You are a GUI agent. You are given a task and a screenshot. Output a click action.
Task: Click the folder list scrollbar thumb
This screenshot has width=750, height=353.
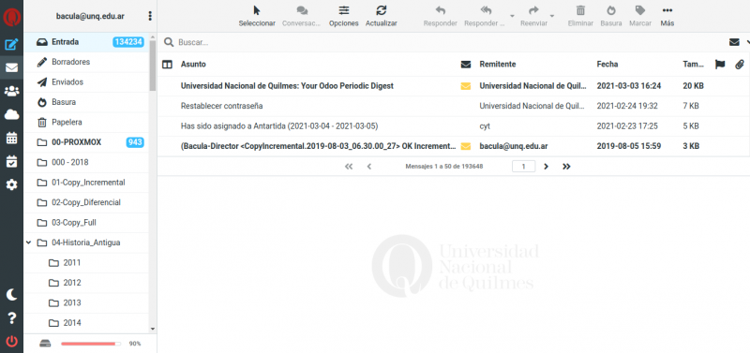153,66
